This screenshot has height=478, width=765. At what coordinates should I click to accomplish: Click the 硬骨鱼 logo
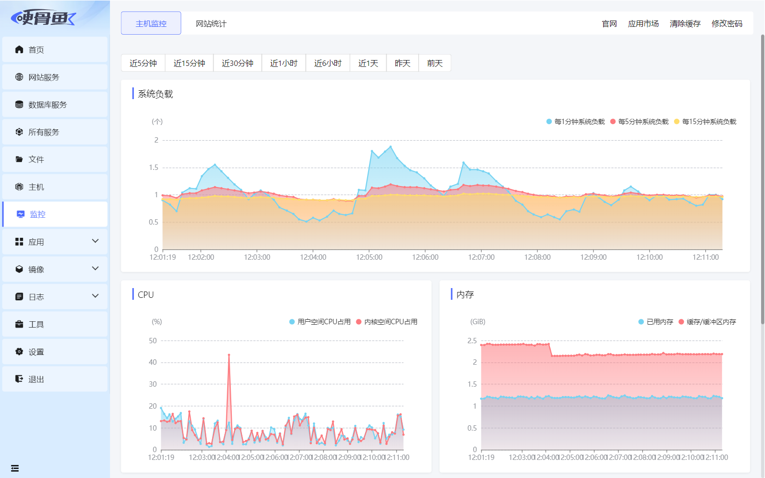pos(44,18)
